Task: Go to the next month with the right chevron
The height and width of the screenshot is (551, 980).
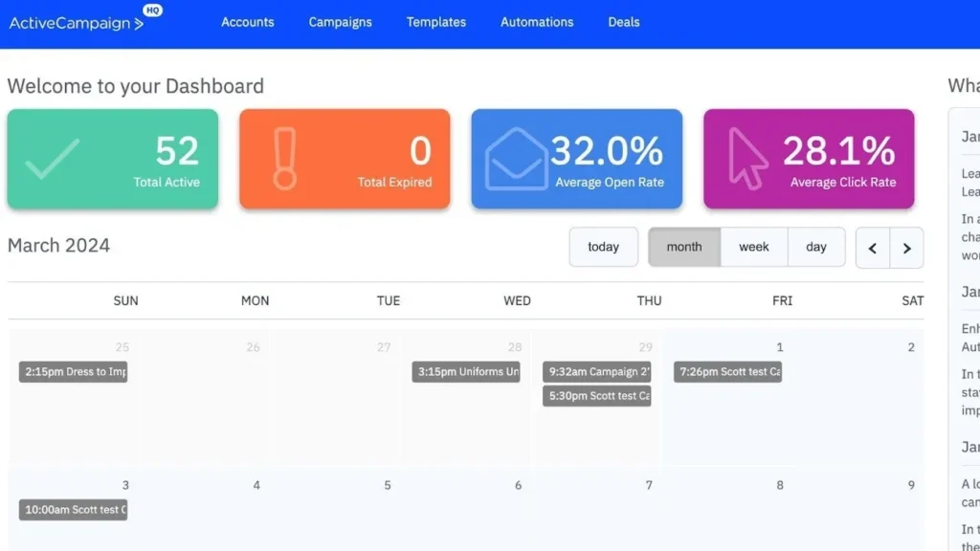Action: click(x=906, y=247)
